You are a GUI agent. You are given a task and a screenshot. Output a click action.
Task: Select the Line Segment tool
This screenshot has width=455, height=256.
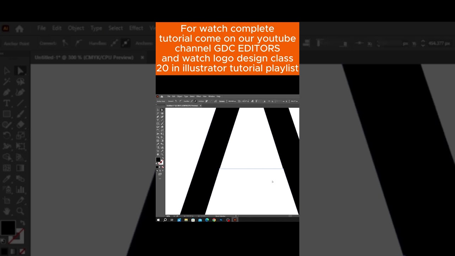click(162, 120)
